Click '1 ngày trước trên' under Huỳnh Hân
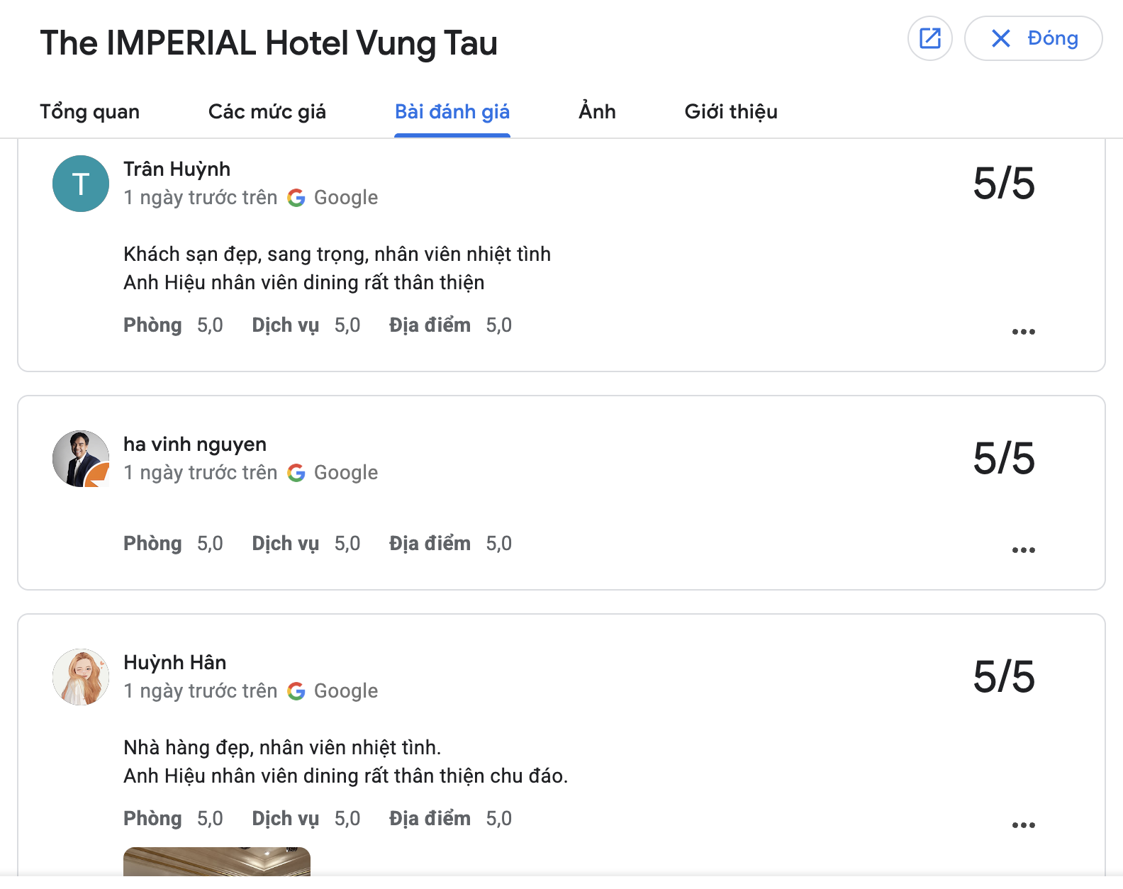This screenshot has width=1123, height=889. pos(201,690)
